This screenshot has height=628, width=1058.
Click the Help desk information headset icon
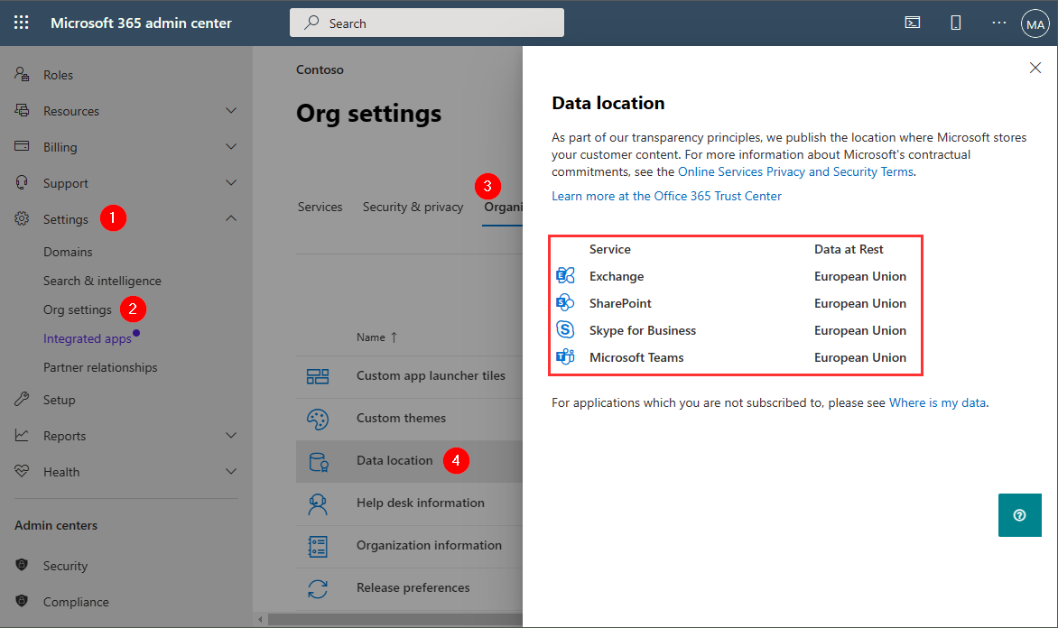318,503
